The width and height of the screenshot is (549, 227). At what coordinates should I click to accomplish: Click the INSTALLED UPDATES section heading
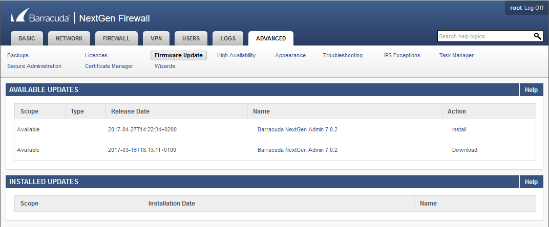(44, 181)
